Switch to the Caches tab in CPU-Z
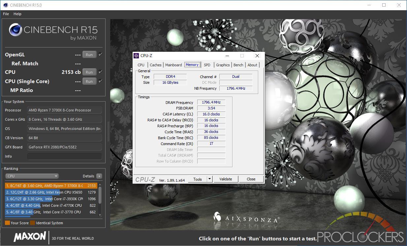The image size is (407, 246). [156, 65]
